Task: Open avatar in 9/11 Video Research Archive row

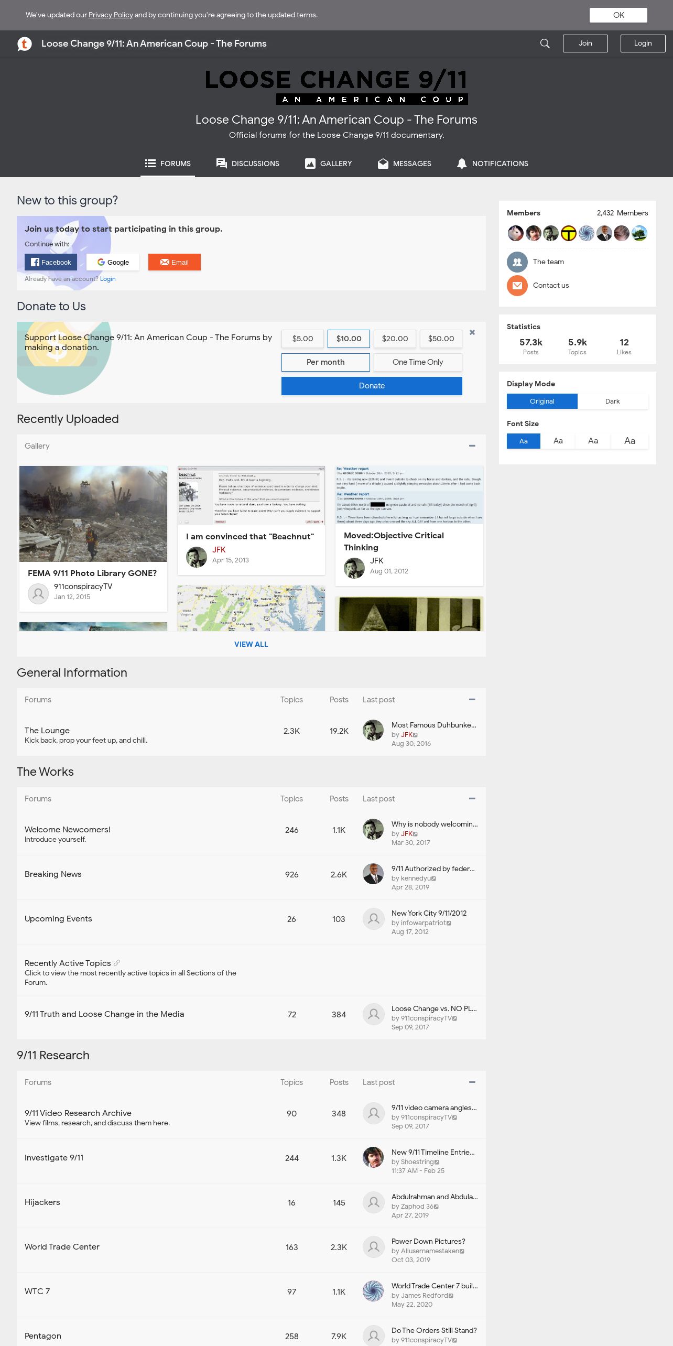Action: tap(373, 1113)
